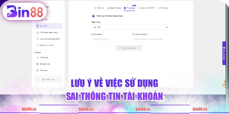Switch to the Ngân Hàng tab

point(114,8)
